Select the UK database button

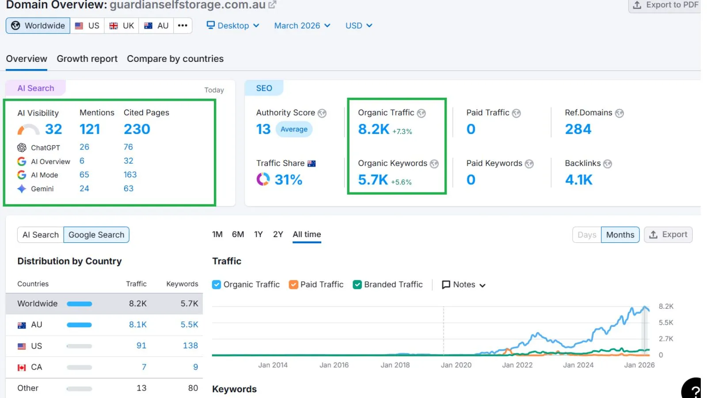click(x=122, y=26)
